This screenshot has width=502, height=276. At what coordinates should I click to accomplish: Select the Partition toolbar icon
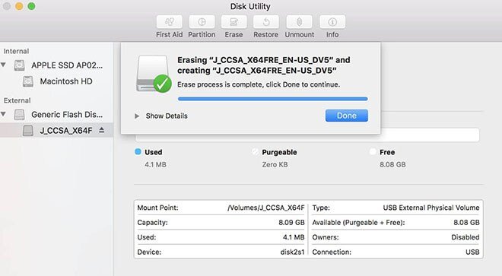click(202, 22)
